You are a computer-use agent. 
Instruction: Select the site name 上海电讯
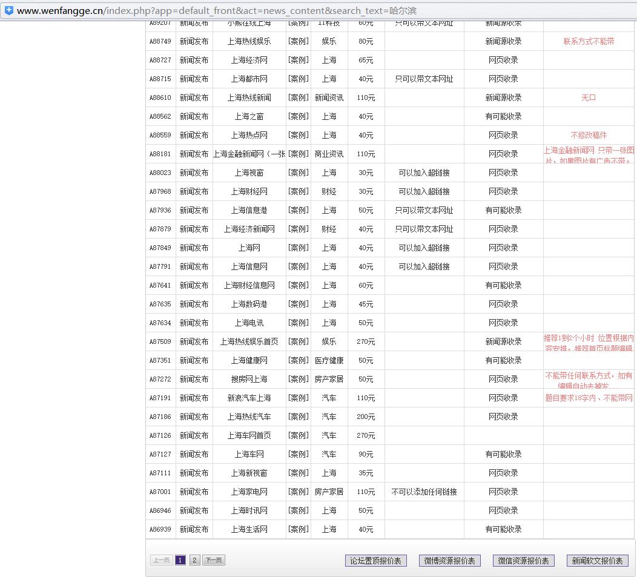249,323
